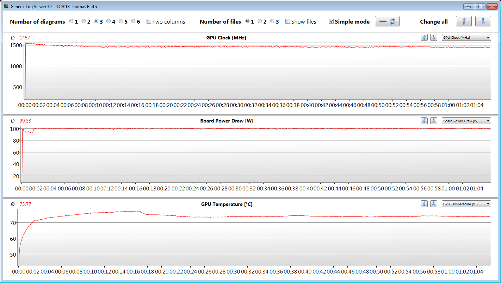This screenshot has width=501, height=283.
Task: Click inside the GPU Clock graph area
Action: (x=258, y=71)
